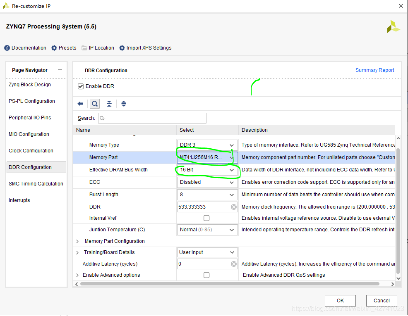Click the Cancel button

[x=382, y=301]
